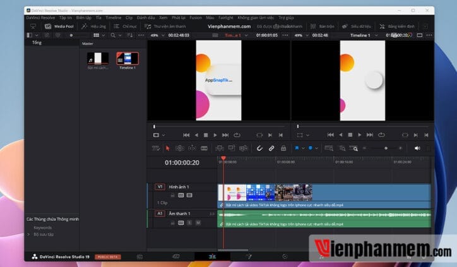Click the blue Flag icon
The width and height of the screenshot is (457, 267).
pos(297,148)
